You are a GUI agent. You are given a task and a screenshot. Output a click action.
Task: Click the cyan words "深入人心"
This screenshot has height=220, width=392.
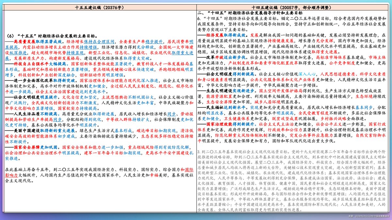point(307,74)
